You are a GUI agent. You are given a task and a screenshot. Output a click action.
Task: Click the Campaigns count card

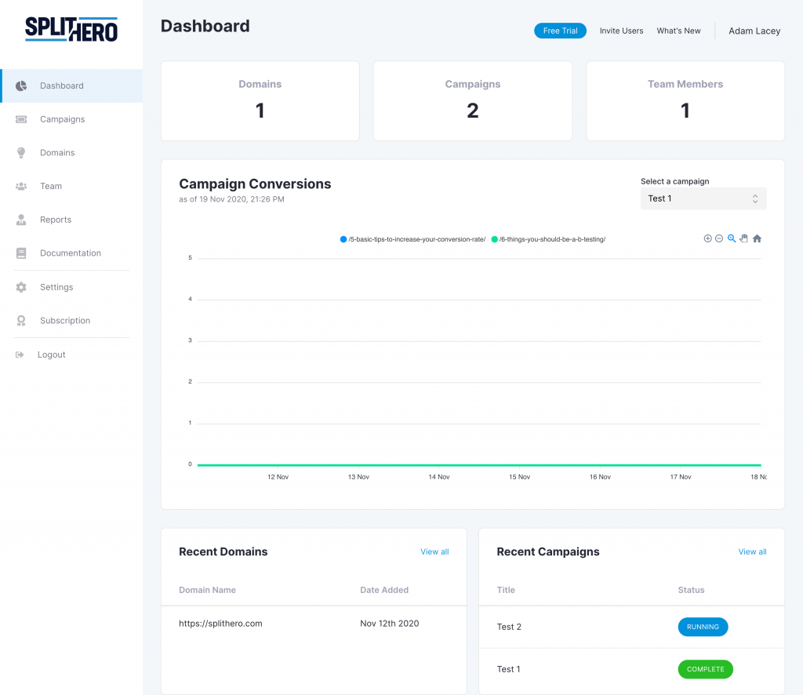(473, 101)
